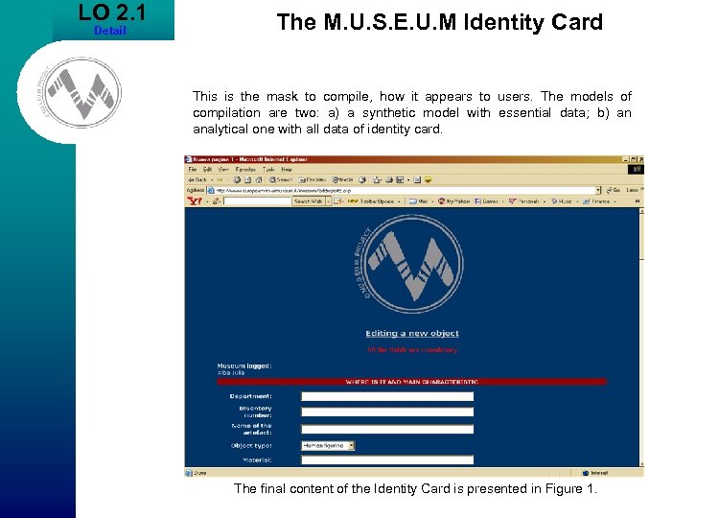Open Yahoo Music toolbar button
This screenshot has height=518, width=719.
coord(562,201)
